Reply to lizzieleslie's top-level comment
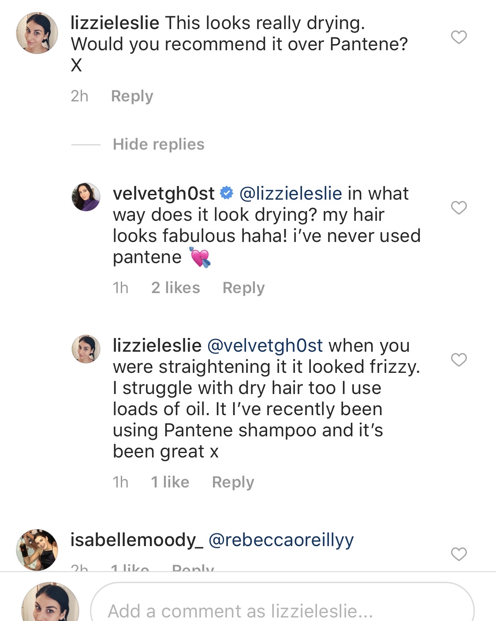Screen dimensions: 496x621 (132, 96)
